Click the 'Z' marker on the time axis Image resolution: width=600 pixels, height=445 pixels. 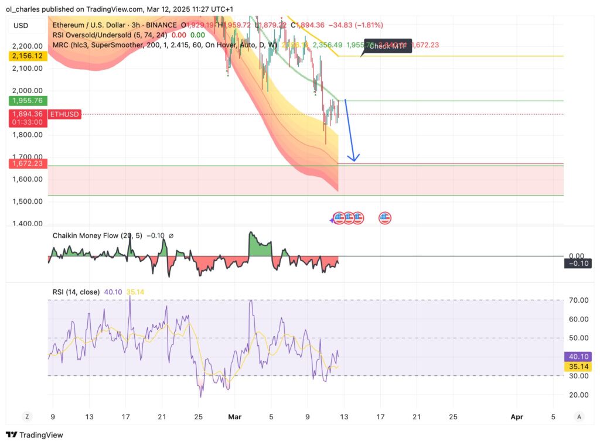(x=26, y=416)
